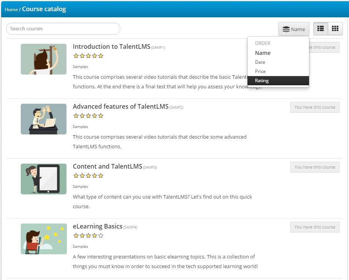Click the Content and TalentLMS course description
This screenshot has height=280, width=349.
click(162, 202)
